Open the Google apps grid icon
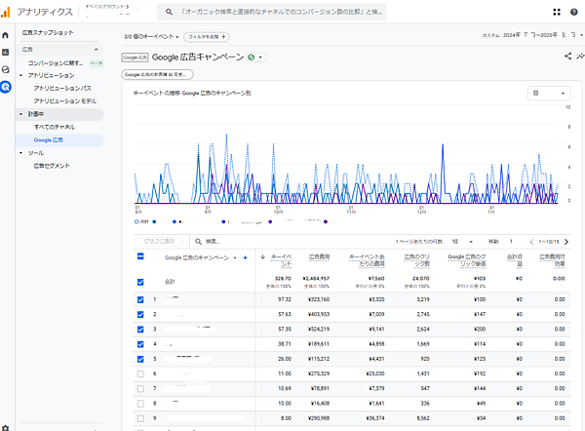585x431 pixels. pos(556,12)
